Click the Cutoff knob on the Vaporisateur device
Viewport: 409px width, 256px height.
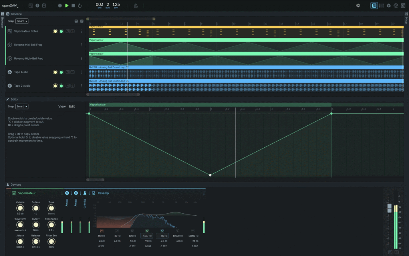coord(36,224)
